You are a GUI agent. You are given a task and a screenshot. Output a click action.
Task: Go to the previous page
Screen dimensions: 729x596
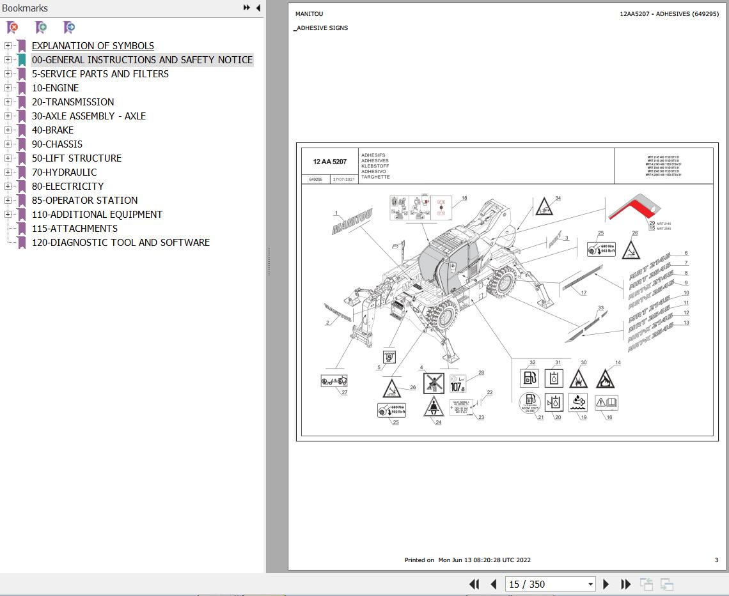click(494, 584)
